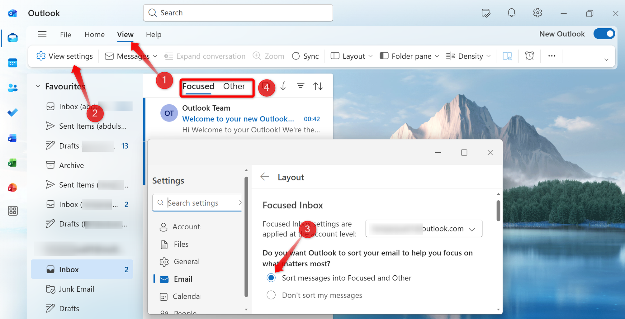Toggle off the New Outlook switch

[x=604, y=34]
